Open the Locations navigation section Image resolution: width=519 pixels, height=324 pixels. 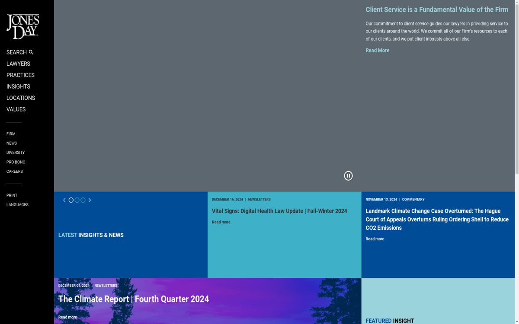coord(21,98)
